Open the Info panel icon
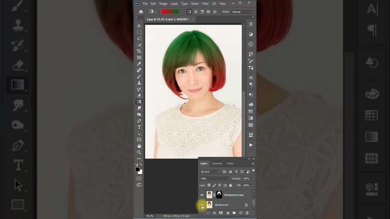The image size is (390, 219). coord(251,44)
